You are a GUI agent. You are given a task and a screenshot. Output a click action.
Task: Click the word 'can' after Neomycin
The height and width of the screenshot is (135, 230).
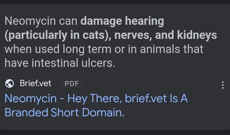[68, 22]
